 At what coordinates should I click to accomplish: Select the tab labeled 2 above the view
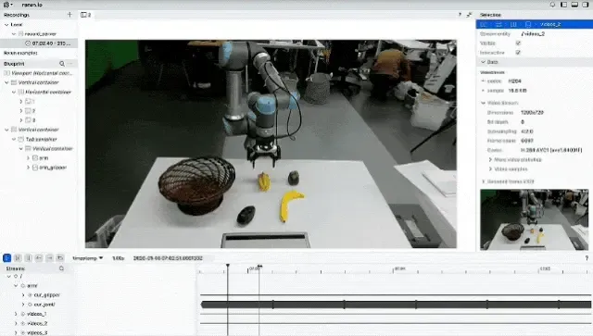pos(86,15)
